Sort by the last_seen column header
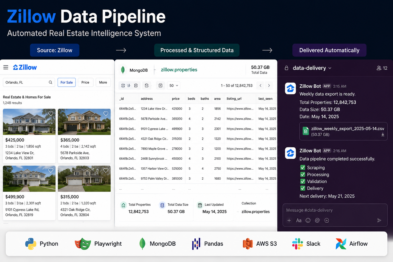The height and width of the screenshot is (262, 393). coord(265,99)
